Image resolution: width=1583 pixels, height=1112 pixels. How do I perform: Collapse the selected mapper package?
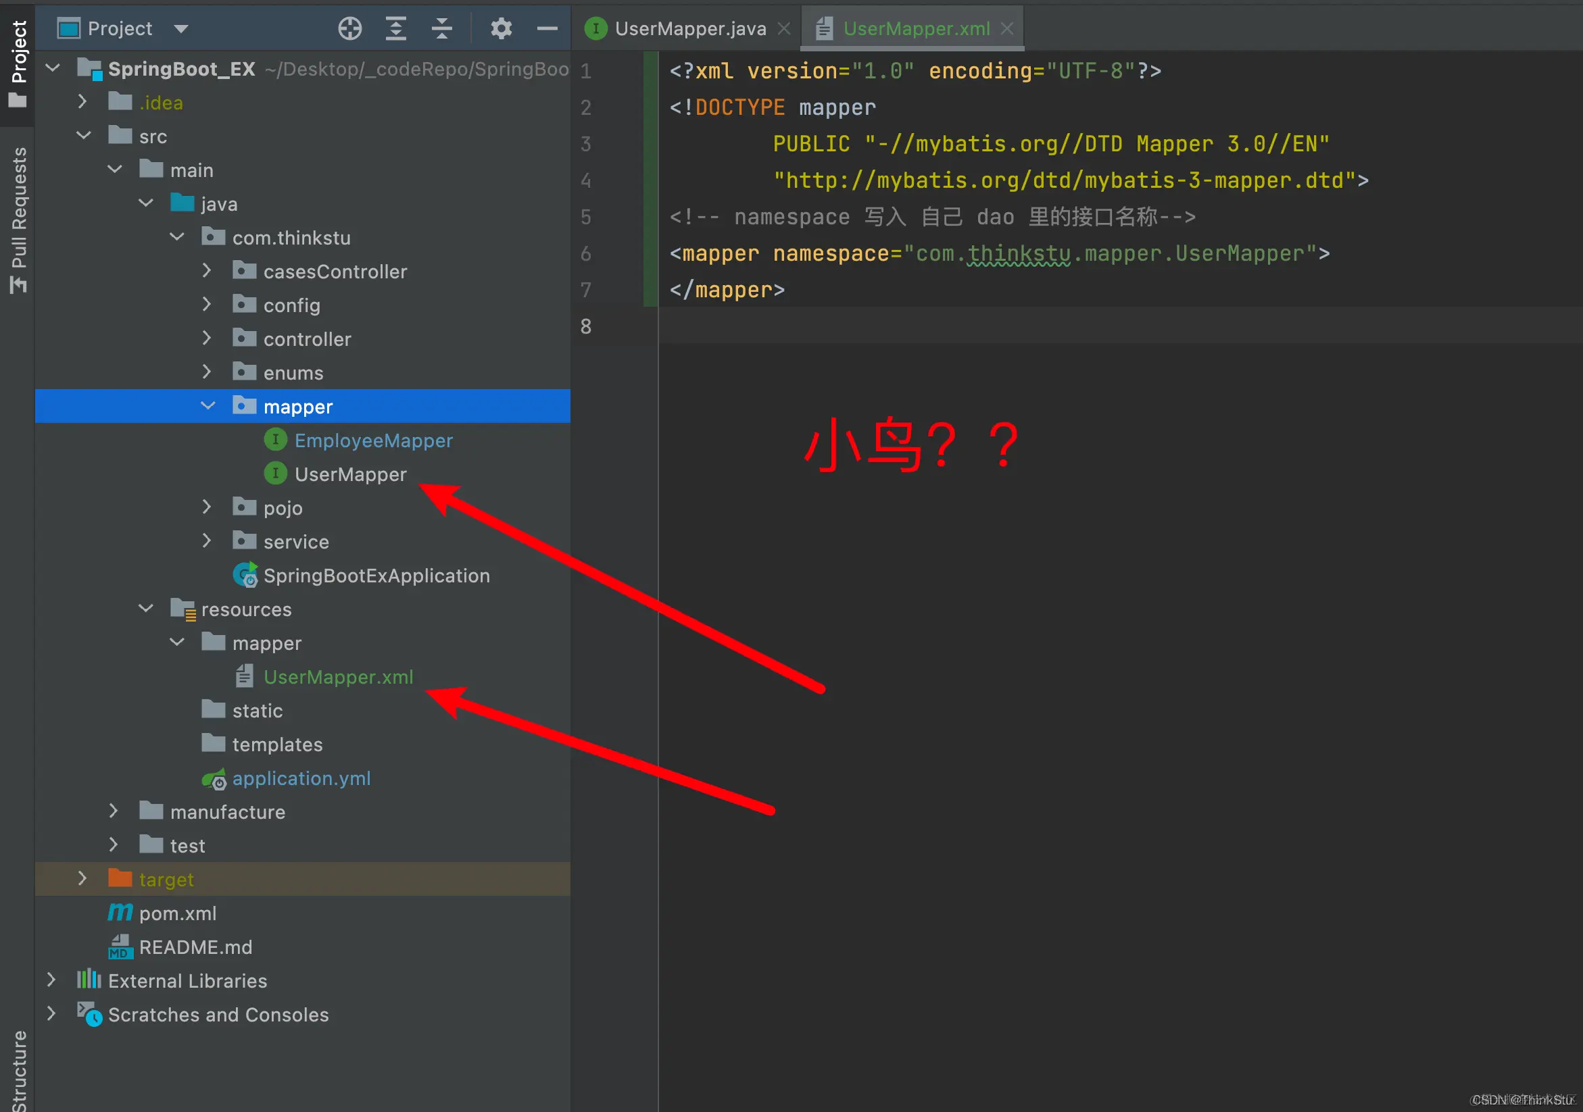tap(208, 406)
